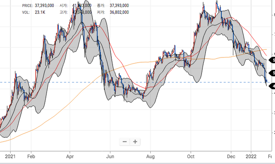
Task: Select the 41,143,000 open price value
Action: click(82, 6)
